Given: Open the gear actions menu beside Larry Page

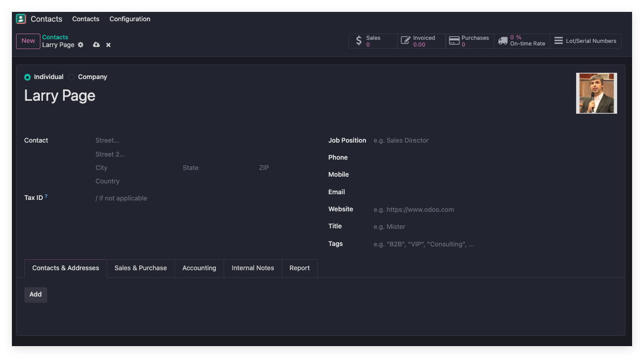Looking at the screenshot, I should pyautogui.click(x=81, y=45).
